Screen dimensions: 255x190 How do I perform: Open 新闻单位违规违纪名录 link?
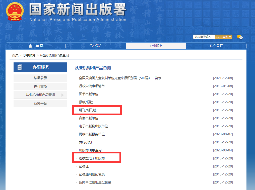click(x=95, y=182)
